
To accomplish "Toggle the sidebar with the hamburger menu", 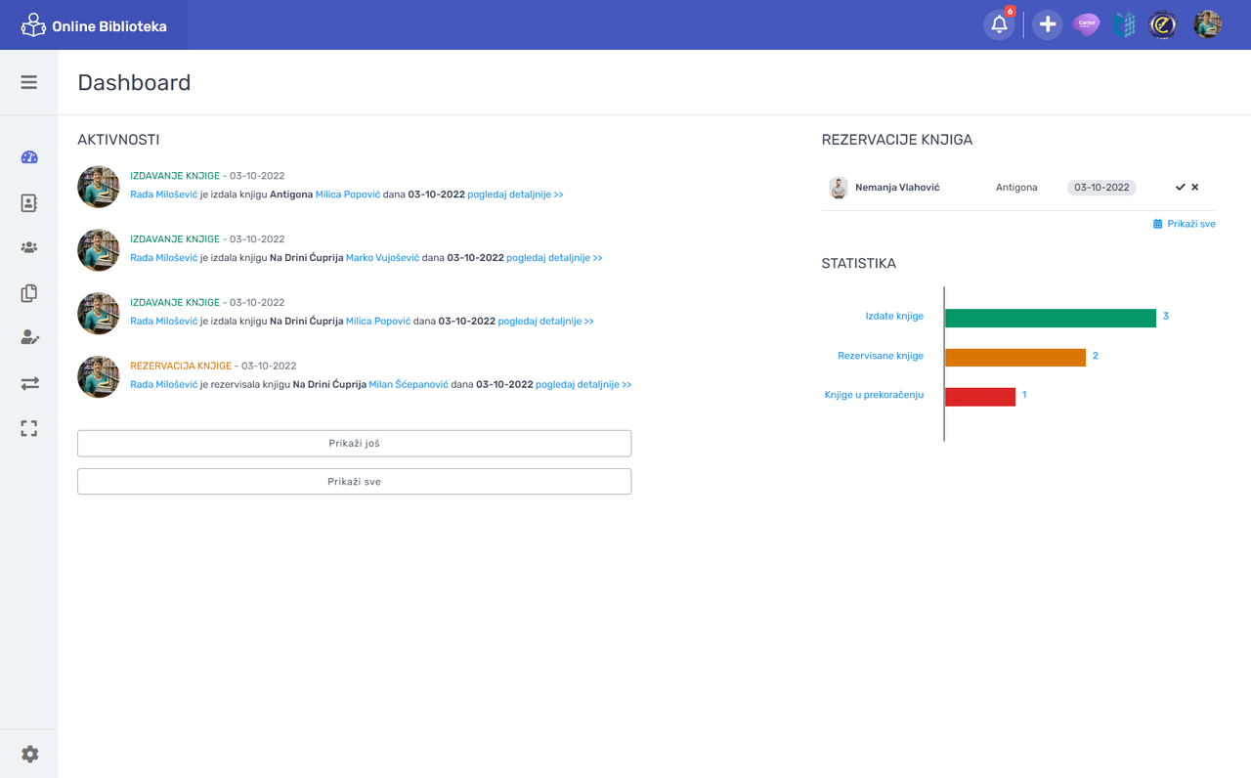I will [29, 81].
